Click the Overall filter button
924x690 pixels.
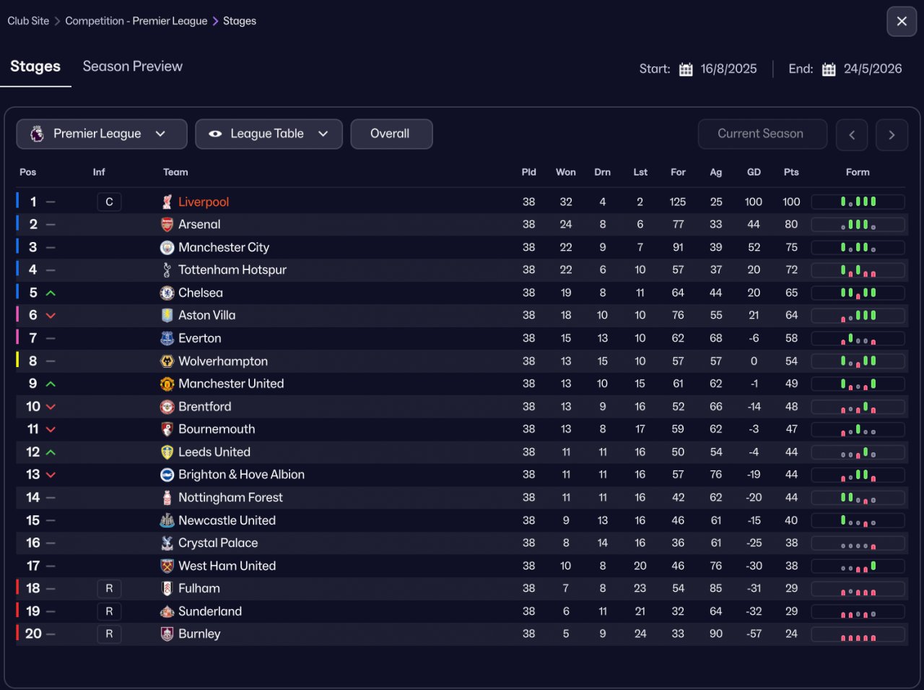391,134
